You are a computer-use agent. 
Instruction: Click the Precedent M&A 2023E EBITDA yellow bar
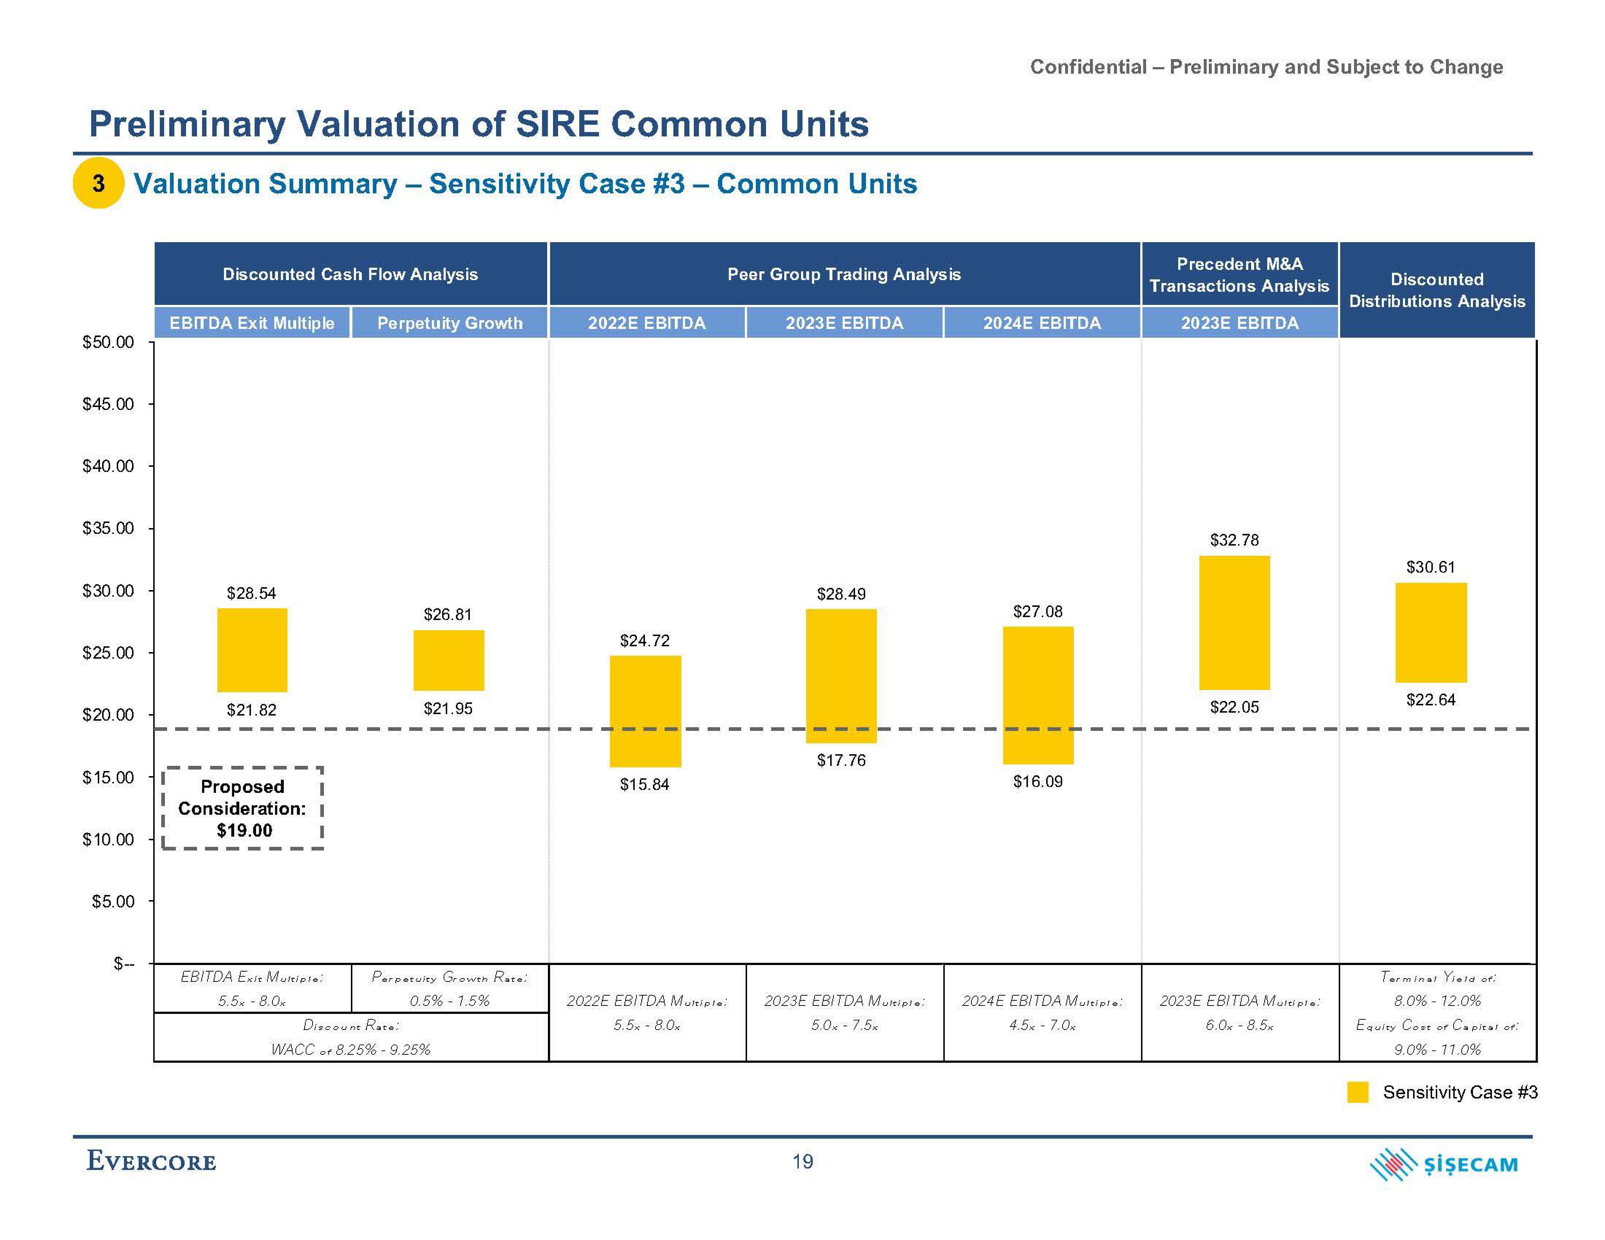(x=1235, y=622)
